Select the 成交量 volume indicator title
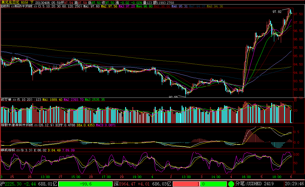This screenshot has width=305, height=187. click(7, 100)
